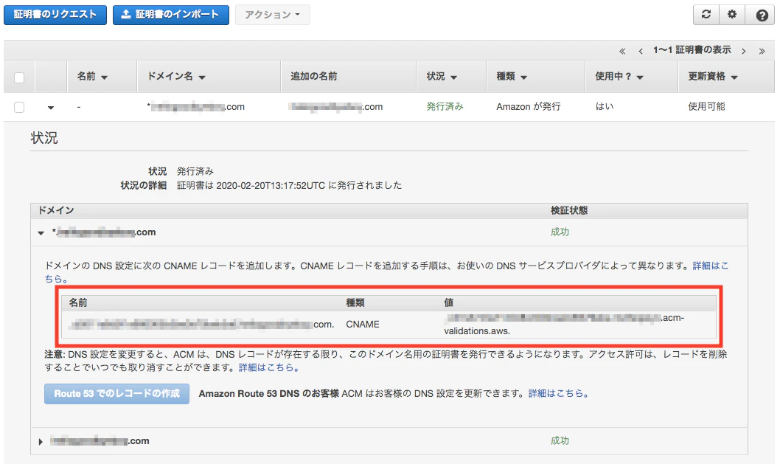Sort by 種類 column header
Screen dimensions: 780x464
tap(512, 76)
